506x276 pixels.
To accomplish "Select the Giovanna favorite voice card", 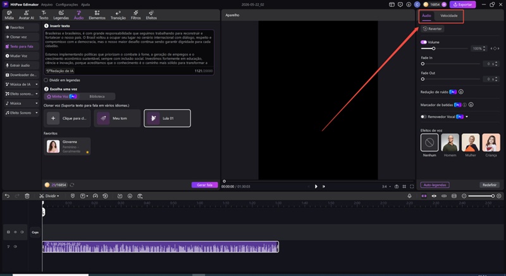I will pos(67,147).
